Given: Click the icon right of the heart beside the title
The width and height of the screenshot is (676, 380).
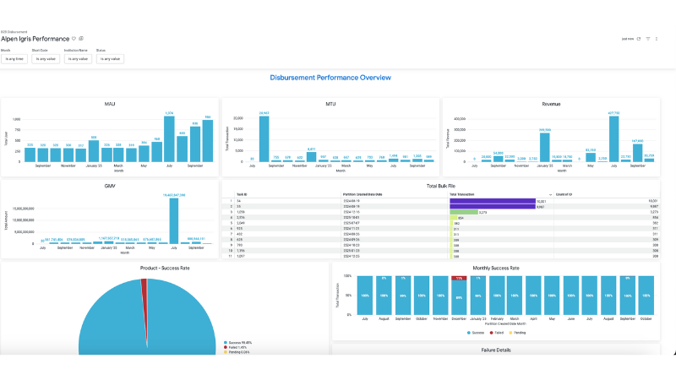Looking at the screenshot, I should (x=81, y=39).
